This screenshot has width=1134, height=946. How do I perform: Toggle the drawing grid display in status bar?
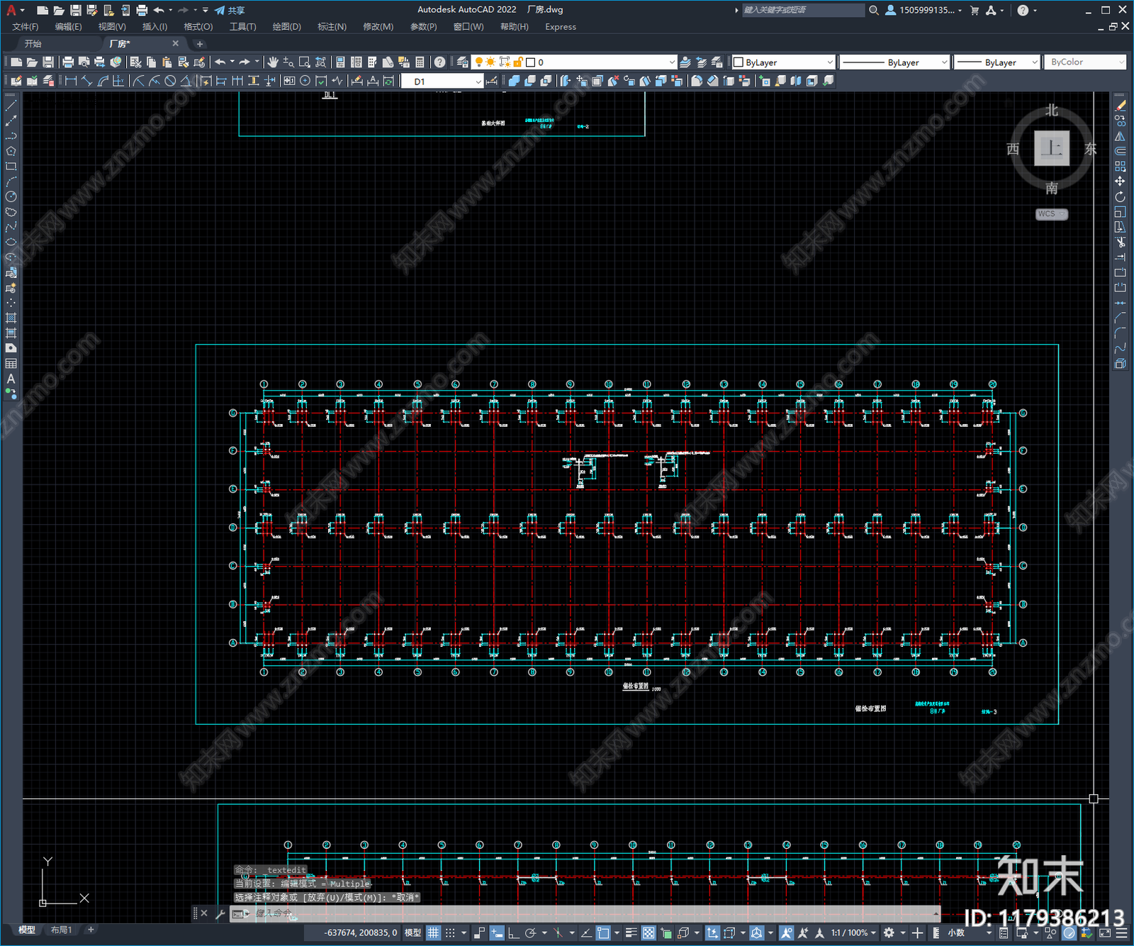pos(433,933)
